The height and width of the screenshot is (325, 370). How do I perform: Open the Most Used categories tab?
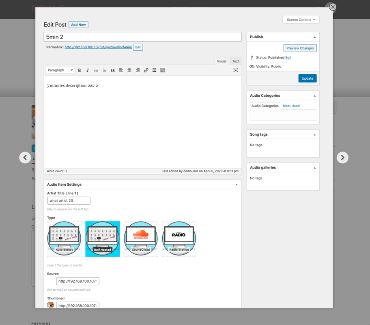[x=291, y=106]
